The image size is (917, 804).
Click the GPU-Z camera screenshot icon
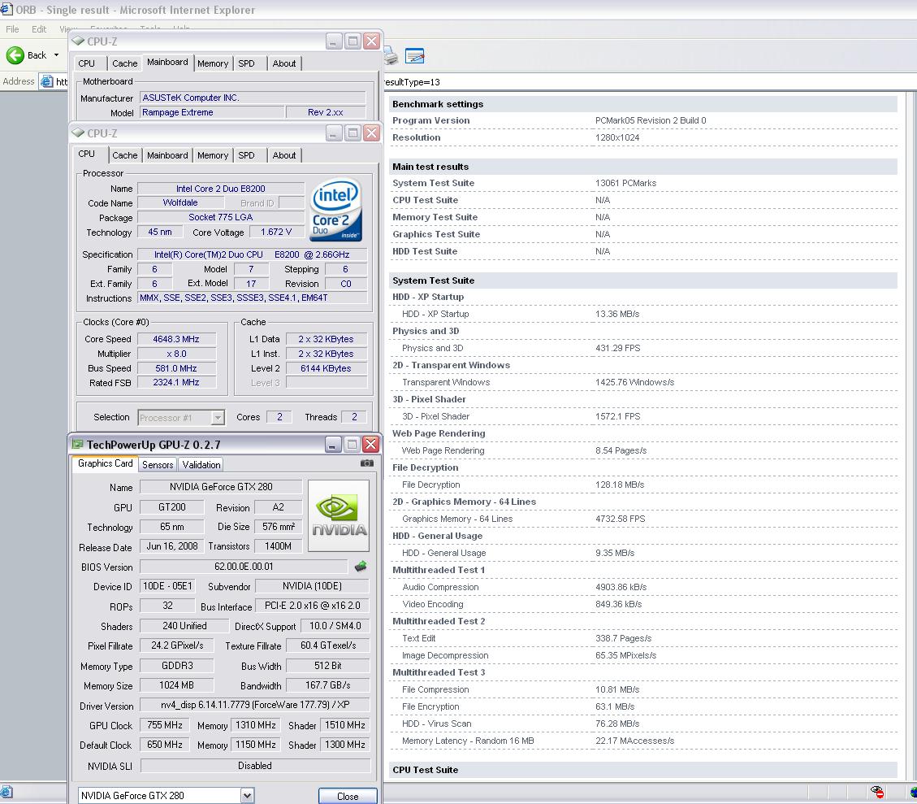(x=366, y=463)
